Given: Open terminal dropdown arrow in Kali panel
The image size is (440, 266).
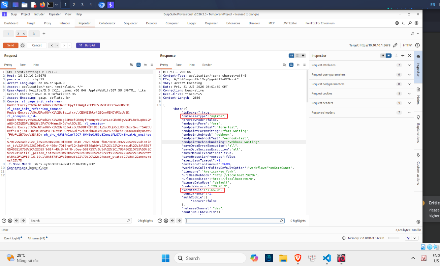Looking at the screenshot, I should point(56,5).
